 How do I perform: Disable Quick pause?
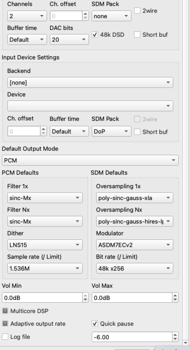(95, 324)
